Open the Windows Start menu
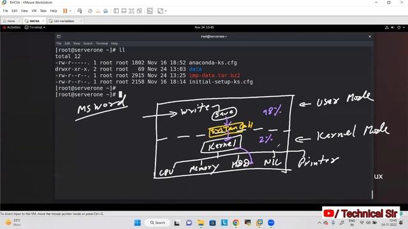 pos(138,223)
